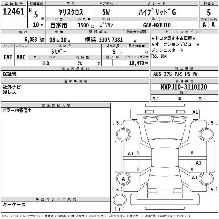This screenshot has height=219, width=219.
Task: Click the A1 mark beside the front bumper
Action: point(195,112)
